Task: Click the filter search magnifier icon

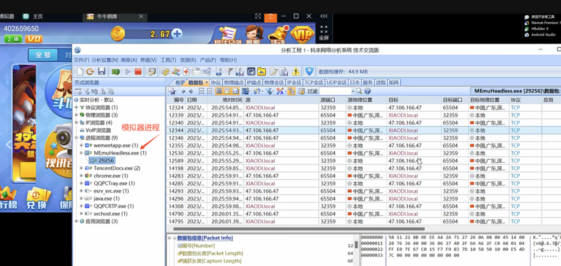Action: point(359,91)
